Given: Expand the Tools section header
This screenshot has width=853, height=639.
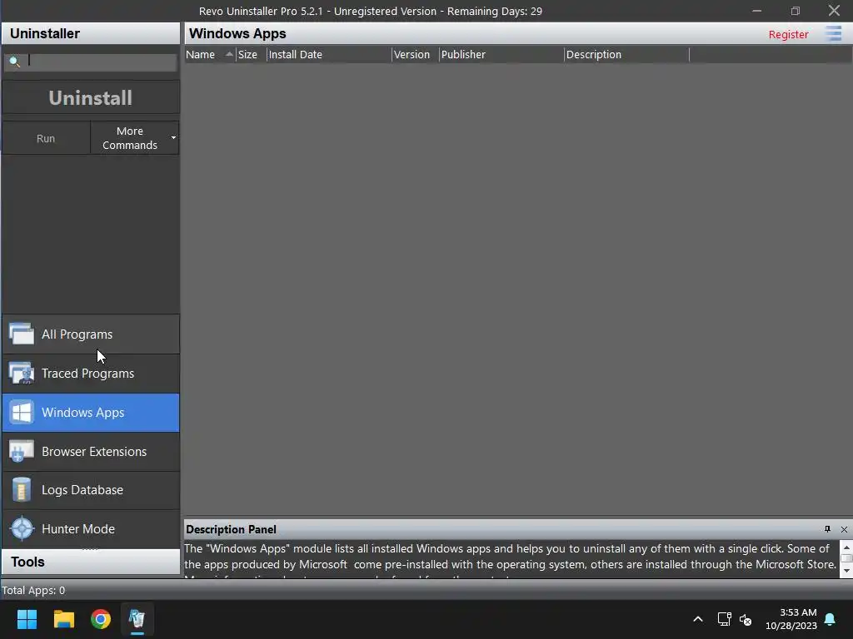Looking at the screenshot, I should (91, 562).
